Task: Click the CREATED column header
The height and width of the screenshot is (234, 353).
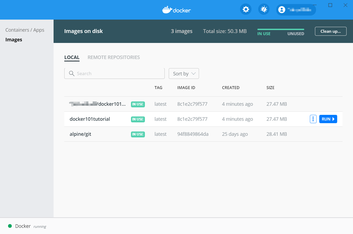Action: pyautogui.click(x=231, y=88)
